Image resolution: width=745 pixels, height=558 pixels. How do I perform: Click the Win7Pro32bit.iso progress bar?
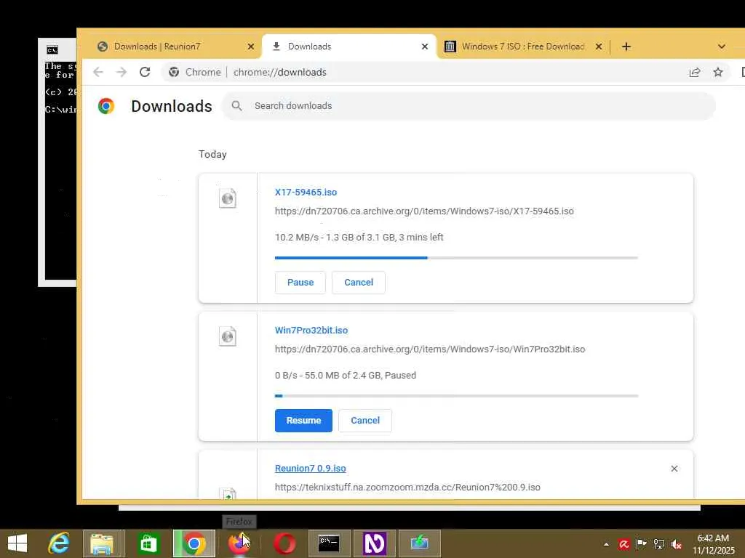click(x=456, y=396)
